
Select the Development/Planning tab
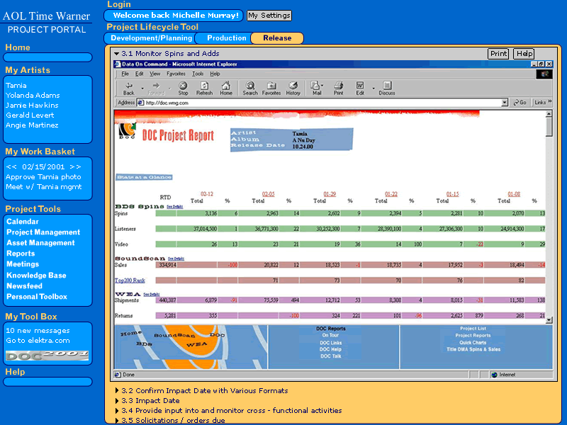pos(152,38)
